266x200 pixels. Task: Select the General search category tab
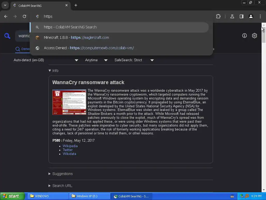(23, 49)
